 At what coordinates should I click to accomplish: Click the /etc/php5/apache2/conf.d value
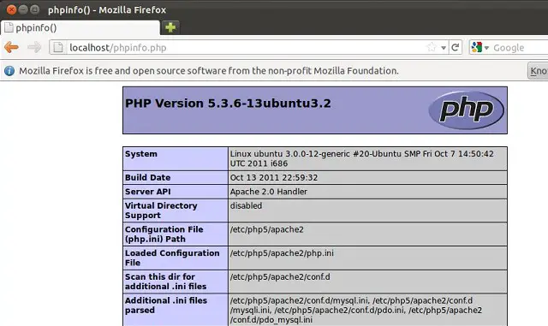[280, 276]
